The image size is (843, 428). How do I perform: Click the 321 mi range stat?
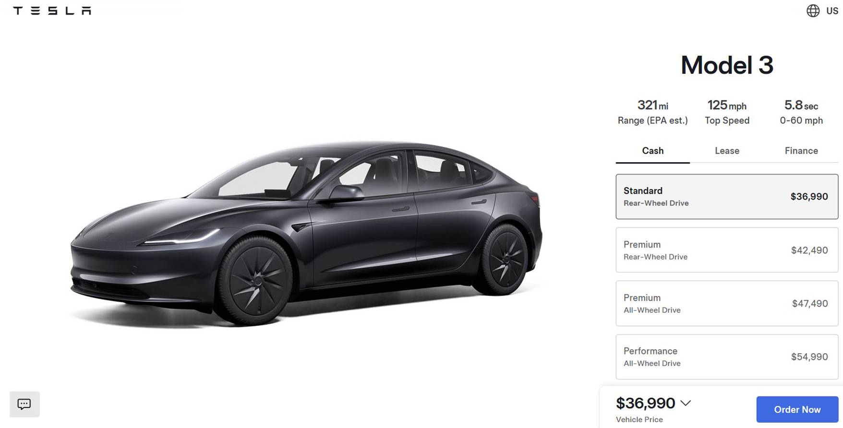tap(653, 112)
